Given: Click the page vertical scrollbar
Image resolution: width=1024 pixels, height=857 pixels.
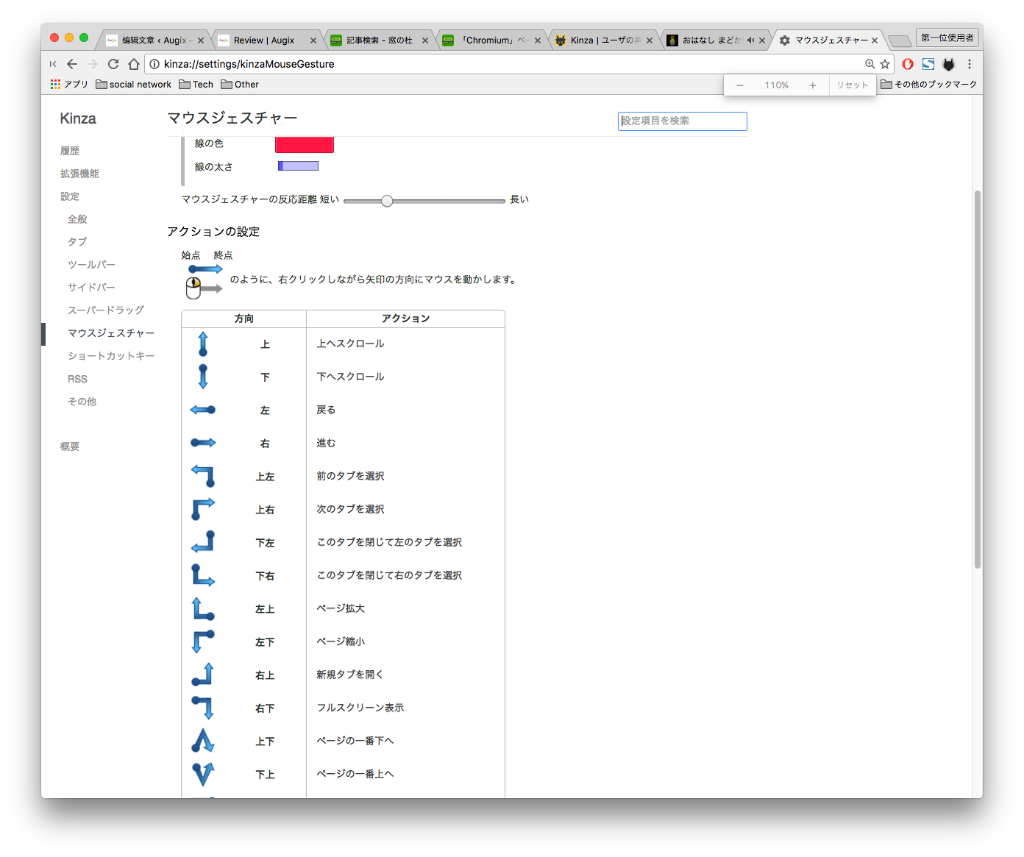Looking at the screenshot, I should [x=978, y=379].
